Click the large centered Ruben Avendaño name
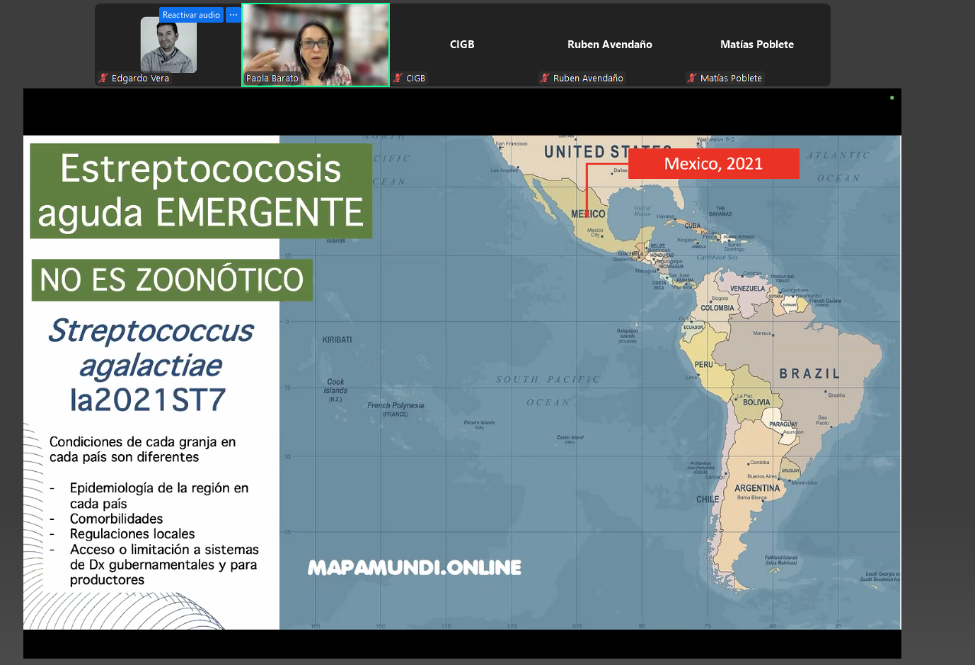 (x=610, y=45)
